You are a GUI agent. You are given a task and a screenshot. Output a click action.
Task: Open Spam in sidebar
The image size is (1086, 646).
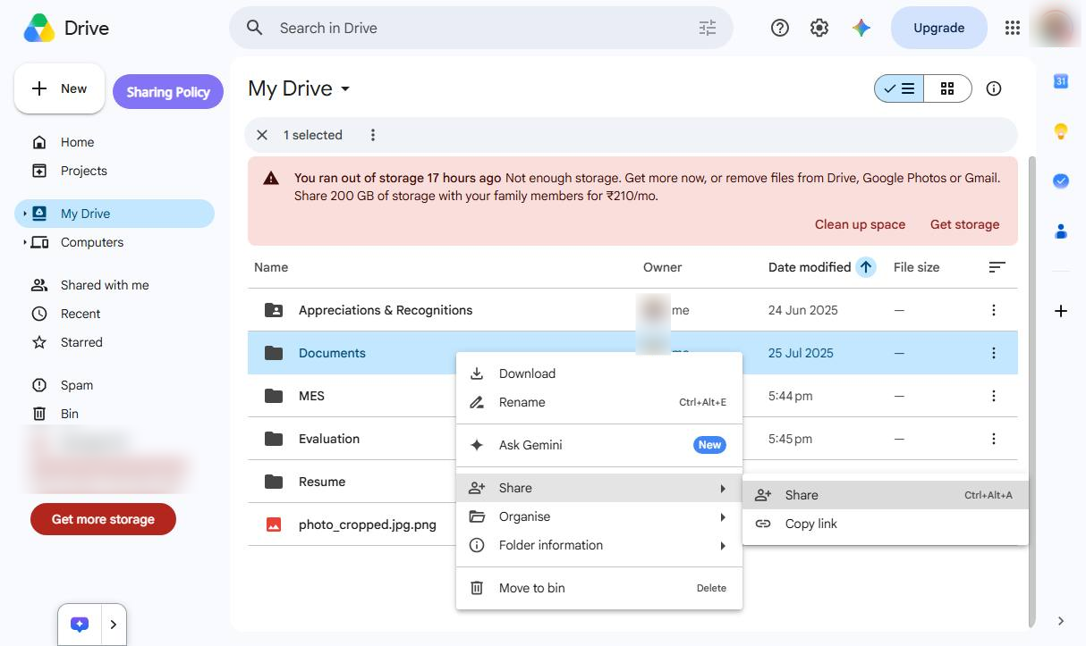[115, 385]
